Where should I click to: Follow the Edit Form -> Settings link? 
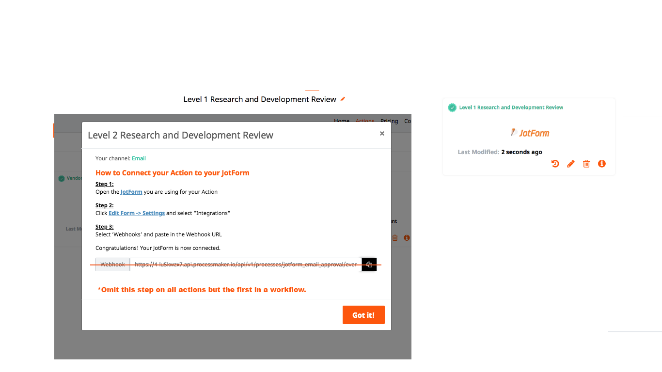(136, 213)
